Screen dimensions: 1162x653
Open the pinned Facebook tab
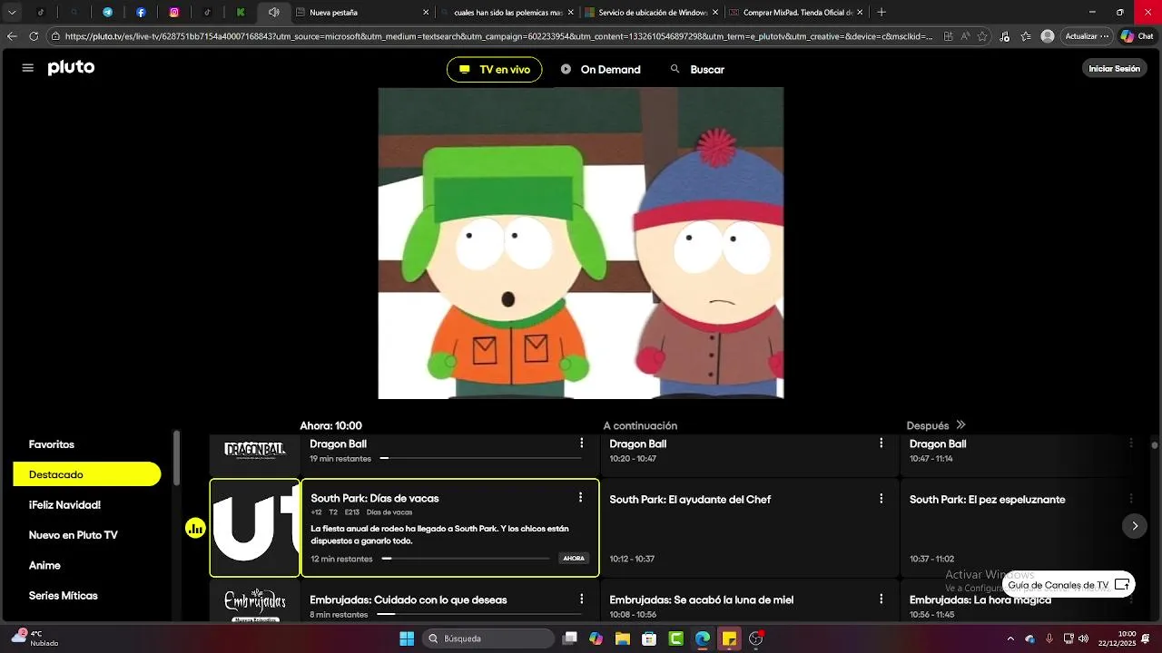click(141, 13)
